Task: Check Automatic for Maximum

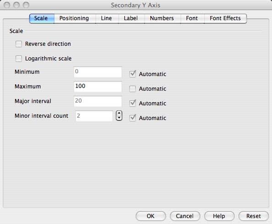Action: coord(133,88)
